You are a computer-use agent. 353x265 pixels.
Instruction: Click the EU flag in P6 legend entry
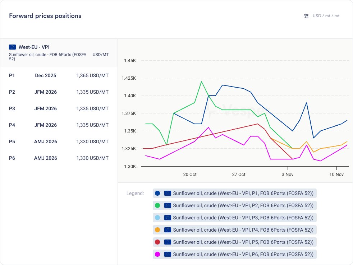point(168,254)
